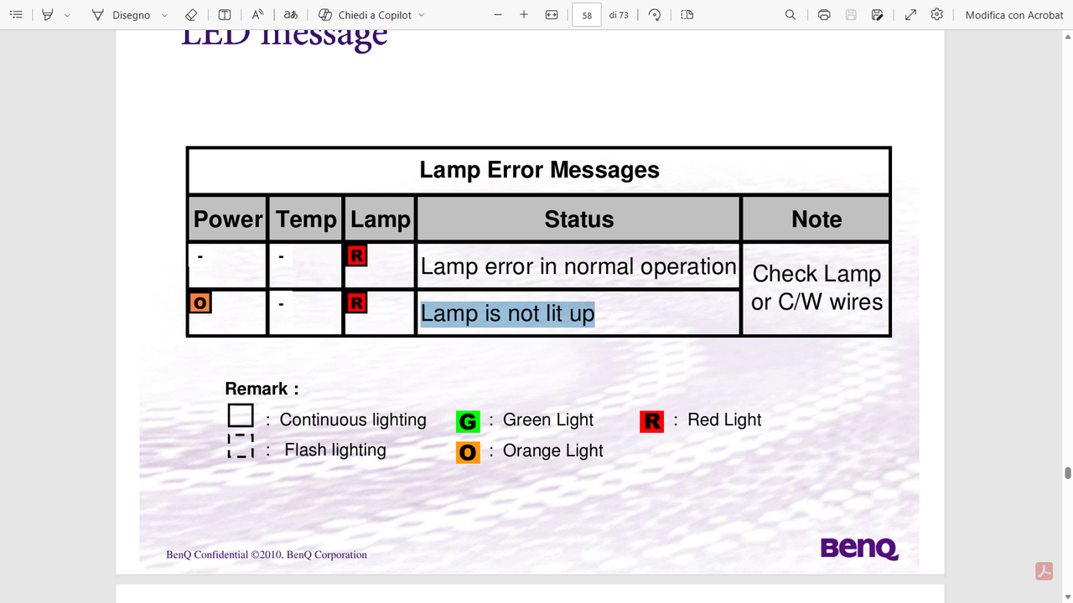Click the BenQ Confidential footer text

pyautogui.click(x=267, y=554)
